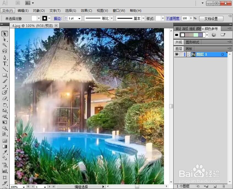Save color group to Swatches icon
Image resolution: width=233 pixels, height=189 pixels.
[x=223, y=35]
